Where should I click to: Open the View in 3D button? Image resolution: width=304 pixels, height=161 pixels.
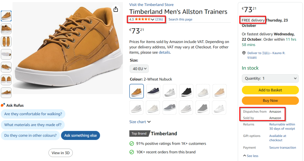point(61,153)
